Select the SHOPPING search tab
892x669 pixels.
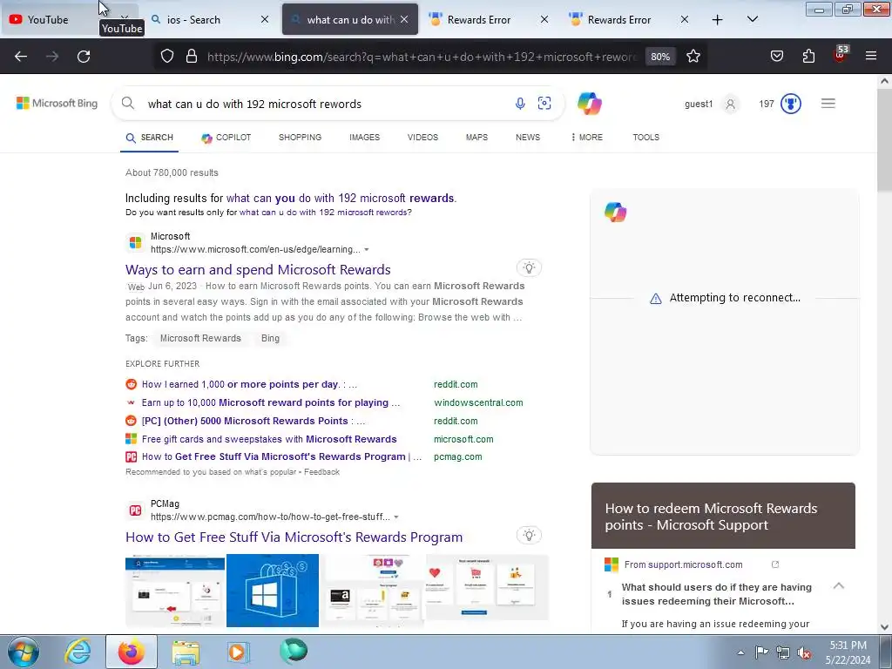(x=300, y=137)
